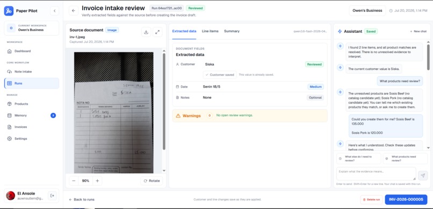Expand the source document to fullscreen

pyautogui.click(x=157, y=32)
